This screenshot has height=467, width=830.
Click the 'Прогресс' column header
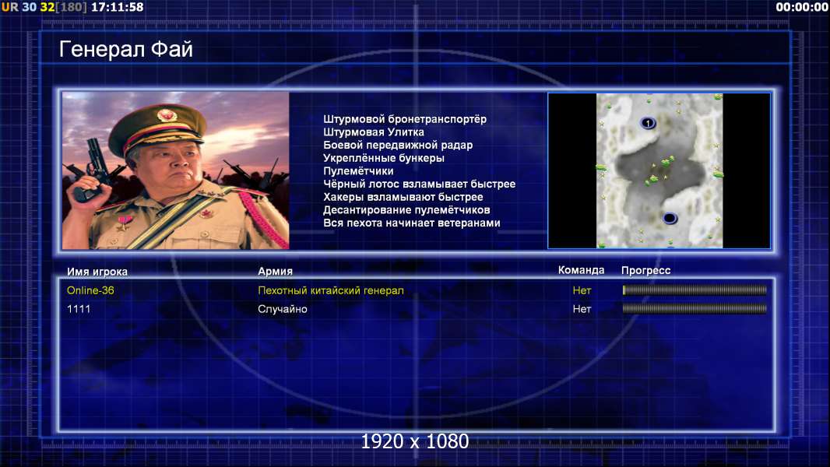[645, 270]
